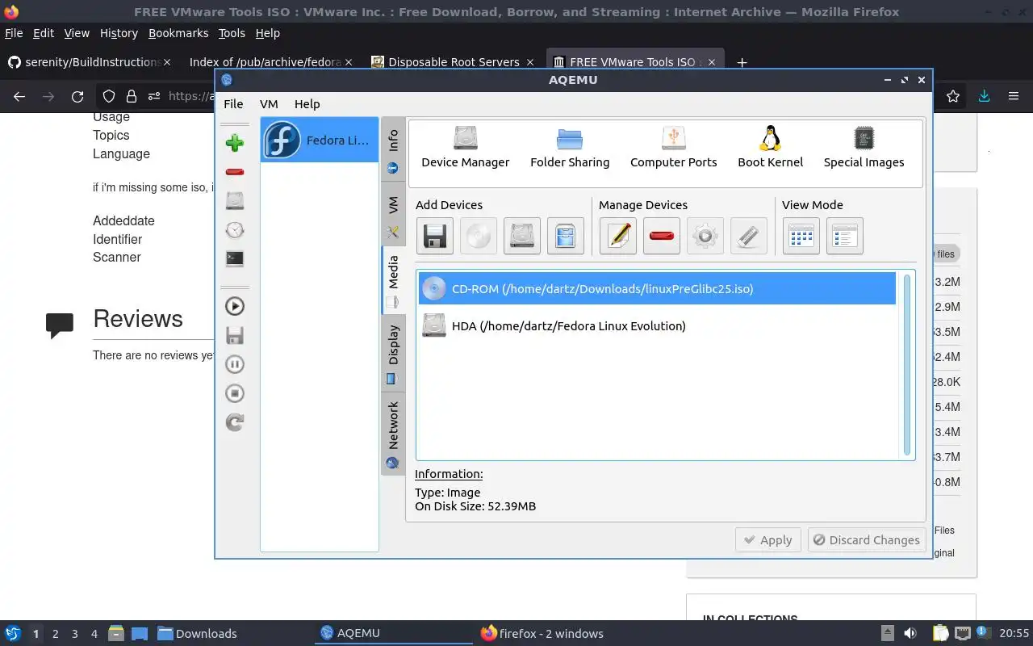
Task: Add a hard disk device
Action: (522, 236)
